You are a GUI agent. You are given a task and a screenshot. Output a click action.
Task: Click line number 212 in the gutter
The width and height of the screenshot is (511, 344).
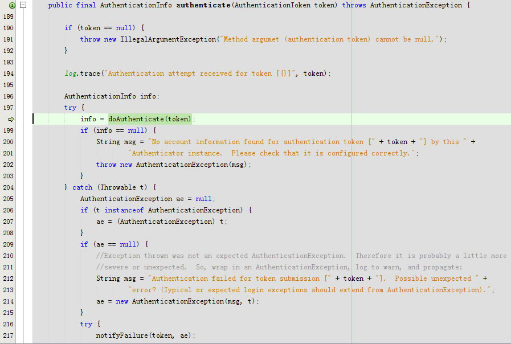pyautogui.click(x=9, y=279)
